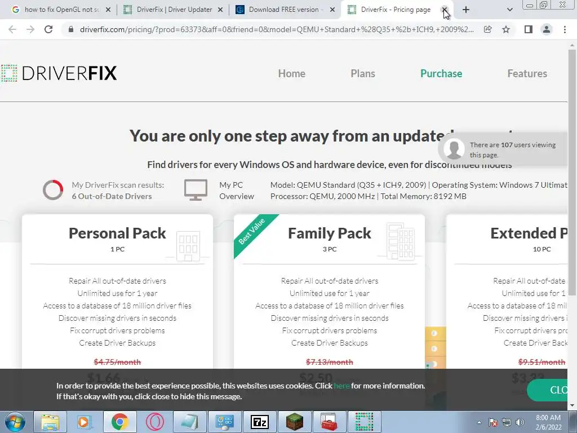Viewport: 577px width, 433px height.
Task: Open a new browser tab
Action: click(x=466, y=10)
